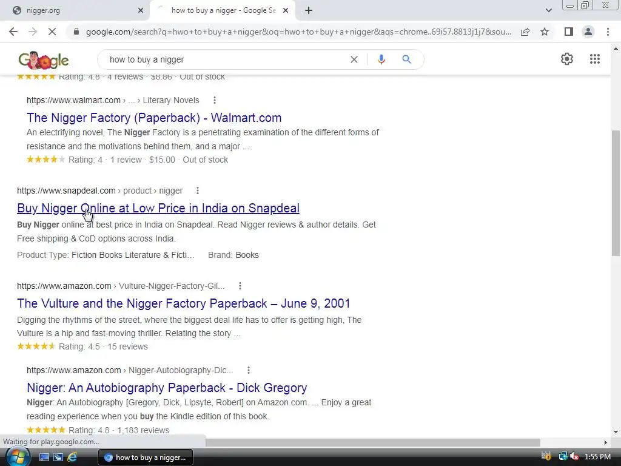Click the Switch Between Windows taskbar icon
The width and height of the screenshot is (621, 466).
pyautogui.click(x=58, y=458)
